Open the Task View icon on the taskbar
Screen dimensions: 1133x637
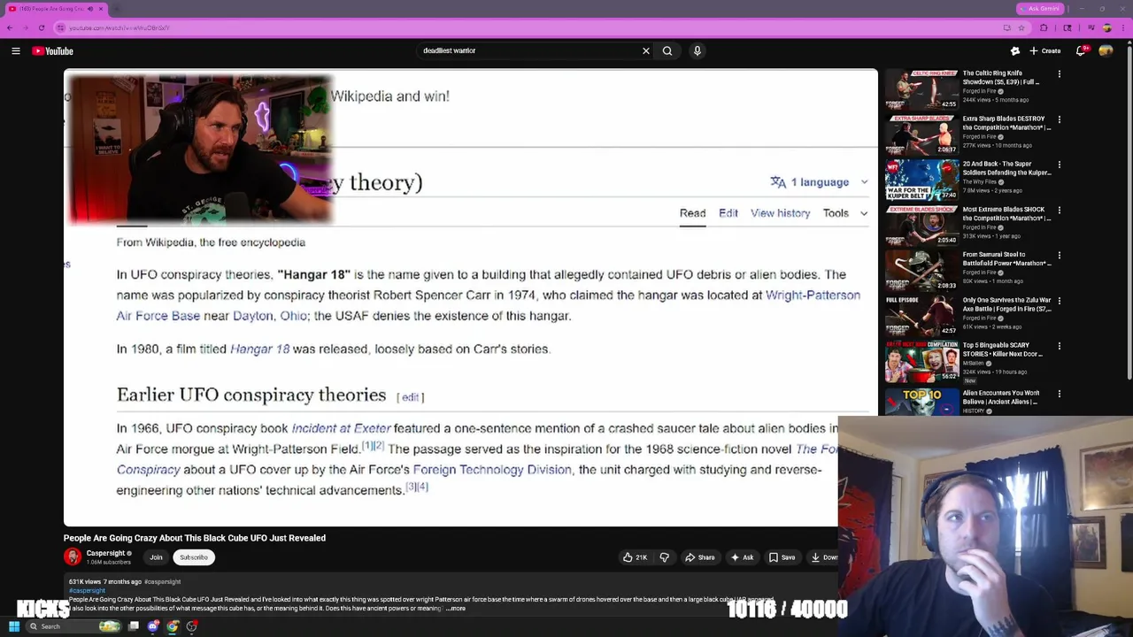tap(134, 626)
